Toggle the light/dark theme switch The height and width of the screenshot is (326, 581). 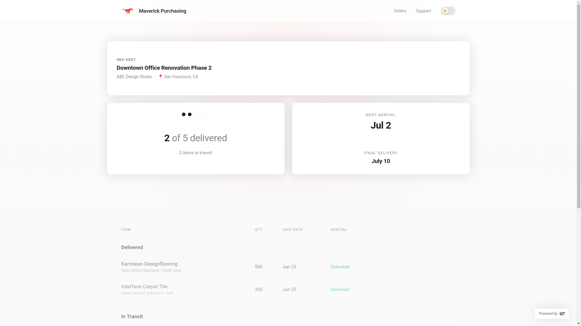448,11
